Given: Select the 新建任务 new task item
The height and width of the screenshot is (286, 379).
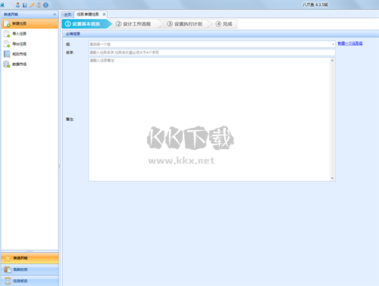Looking at the screenshot, I should [x=30, y=23].
